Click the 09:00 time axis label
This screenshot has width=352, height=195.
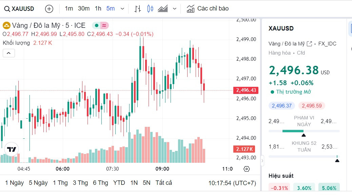click(162, 169)
